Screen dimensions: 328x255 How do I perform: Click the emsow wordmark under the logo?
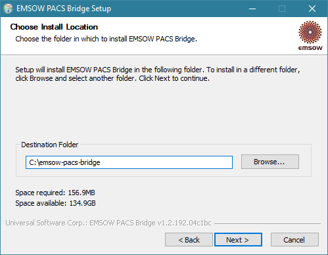tap(310, 48)
